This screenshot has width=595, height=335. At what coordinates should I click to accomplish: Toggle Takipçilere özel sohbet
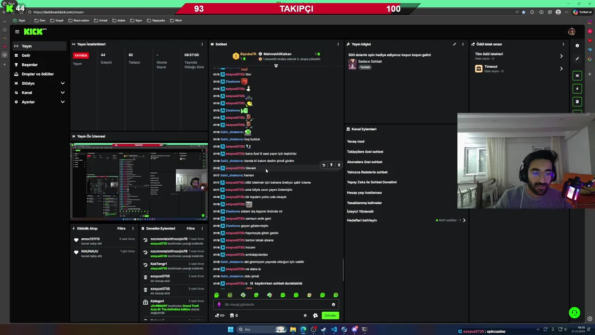click(x=365, y=152)
